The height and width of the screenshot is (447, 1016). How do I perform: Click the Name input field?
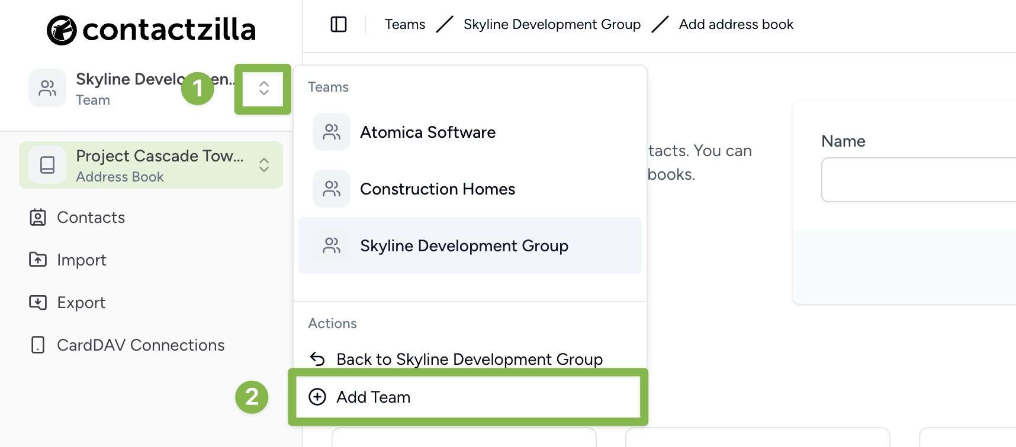919,180
